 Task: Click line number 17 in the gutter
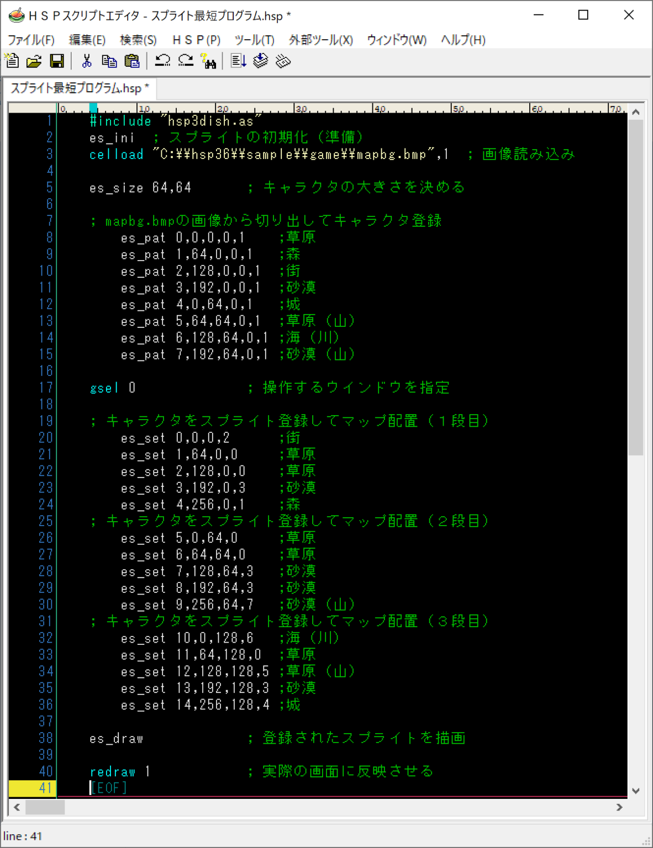pyautogui.click(x=46, y=388)
